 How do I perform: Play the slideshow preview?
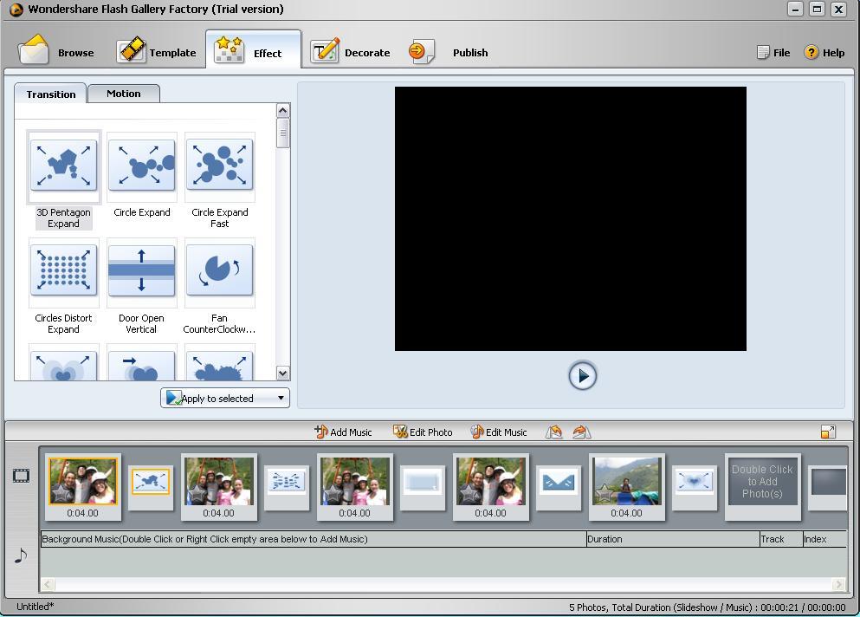point(582,376)
